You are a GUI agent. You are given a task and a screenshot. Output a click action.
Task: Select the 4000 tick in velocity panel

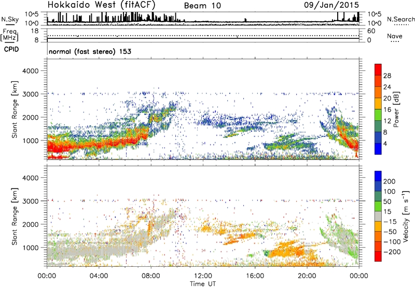(x=31, y=178)
